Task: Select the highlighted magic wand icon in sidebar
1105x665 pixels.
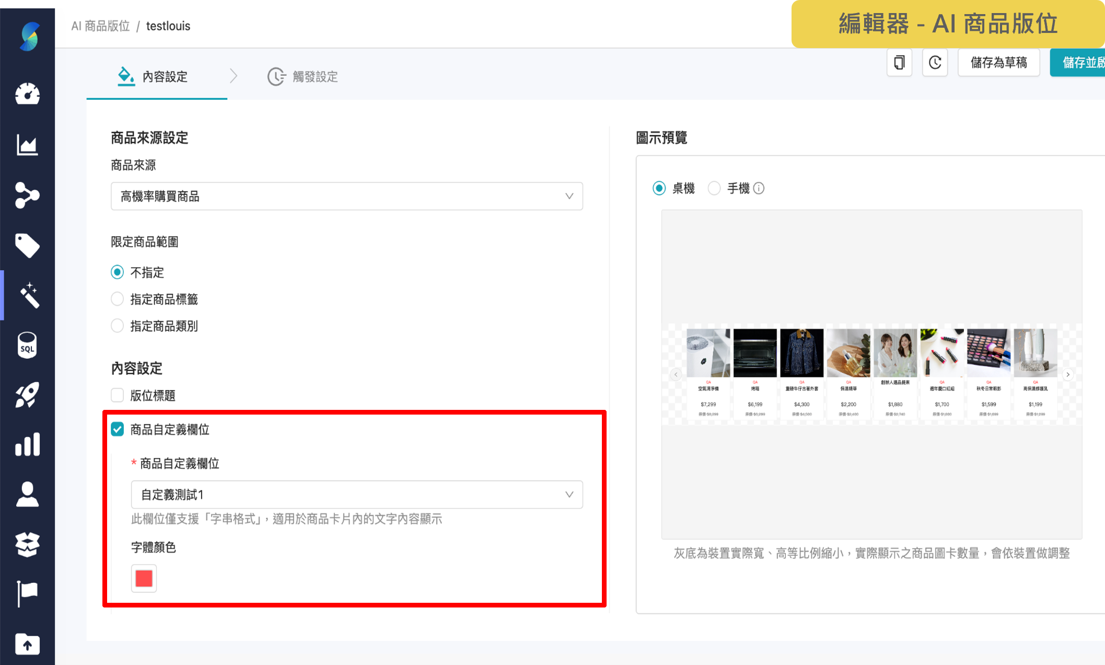Action: (30, 295)
